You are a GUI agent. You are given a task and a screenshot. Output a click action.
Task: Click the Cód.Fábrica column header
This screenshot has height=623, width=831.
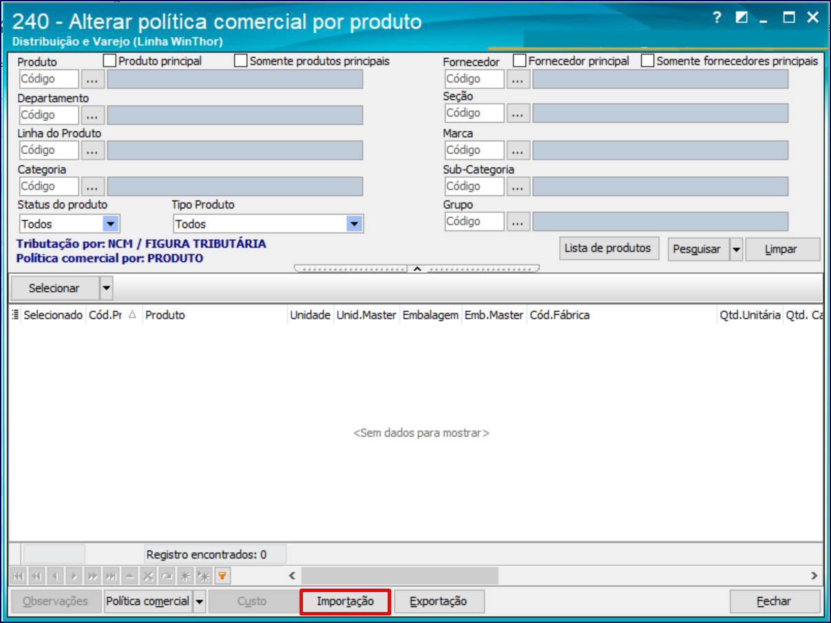pos(622,315)
